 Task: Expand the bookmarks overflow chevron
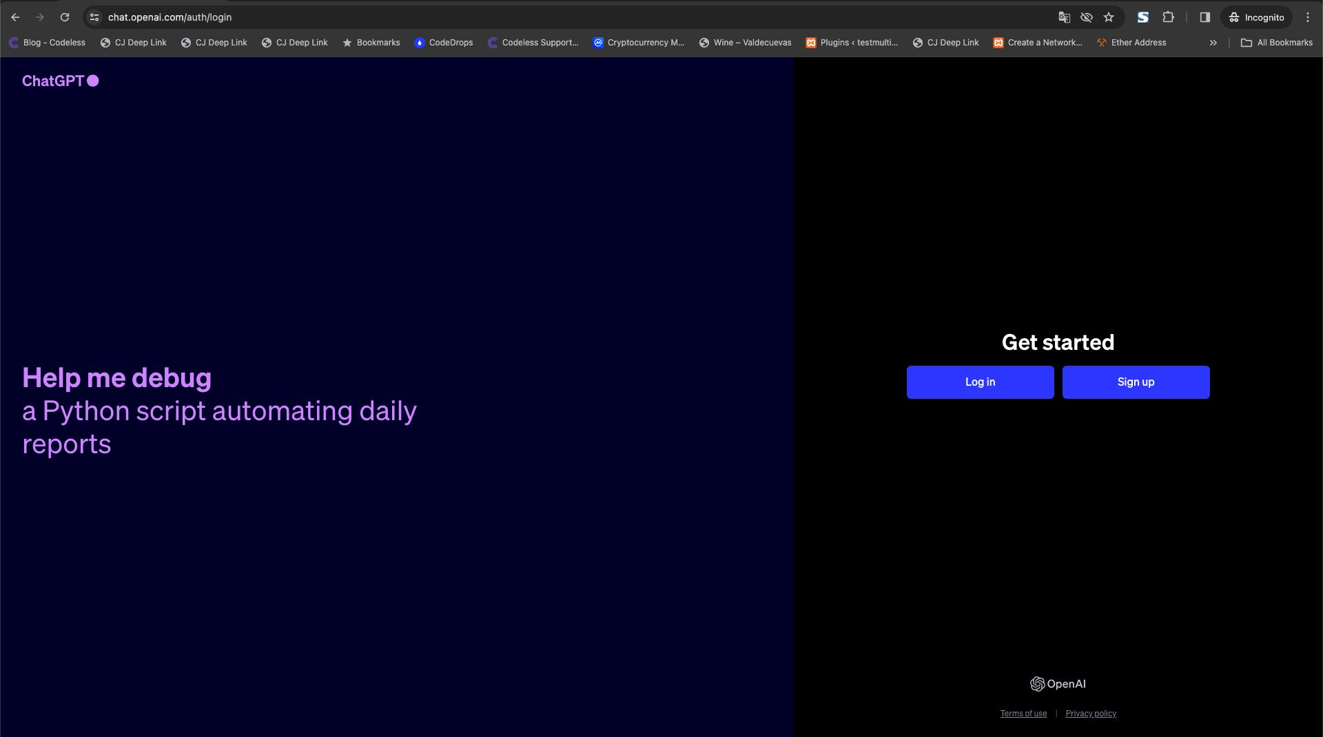[x=1213, y=43]
